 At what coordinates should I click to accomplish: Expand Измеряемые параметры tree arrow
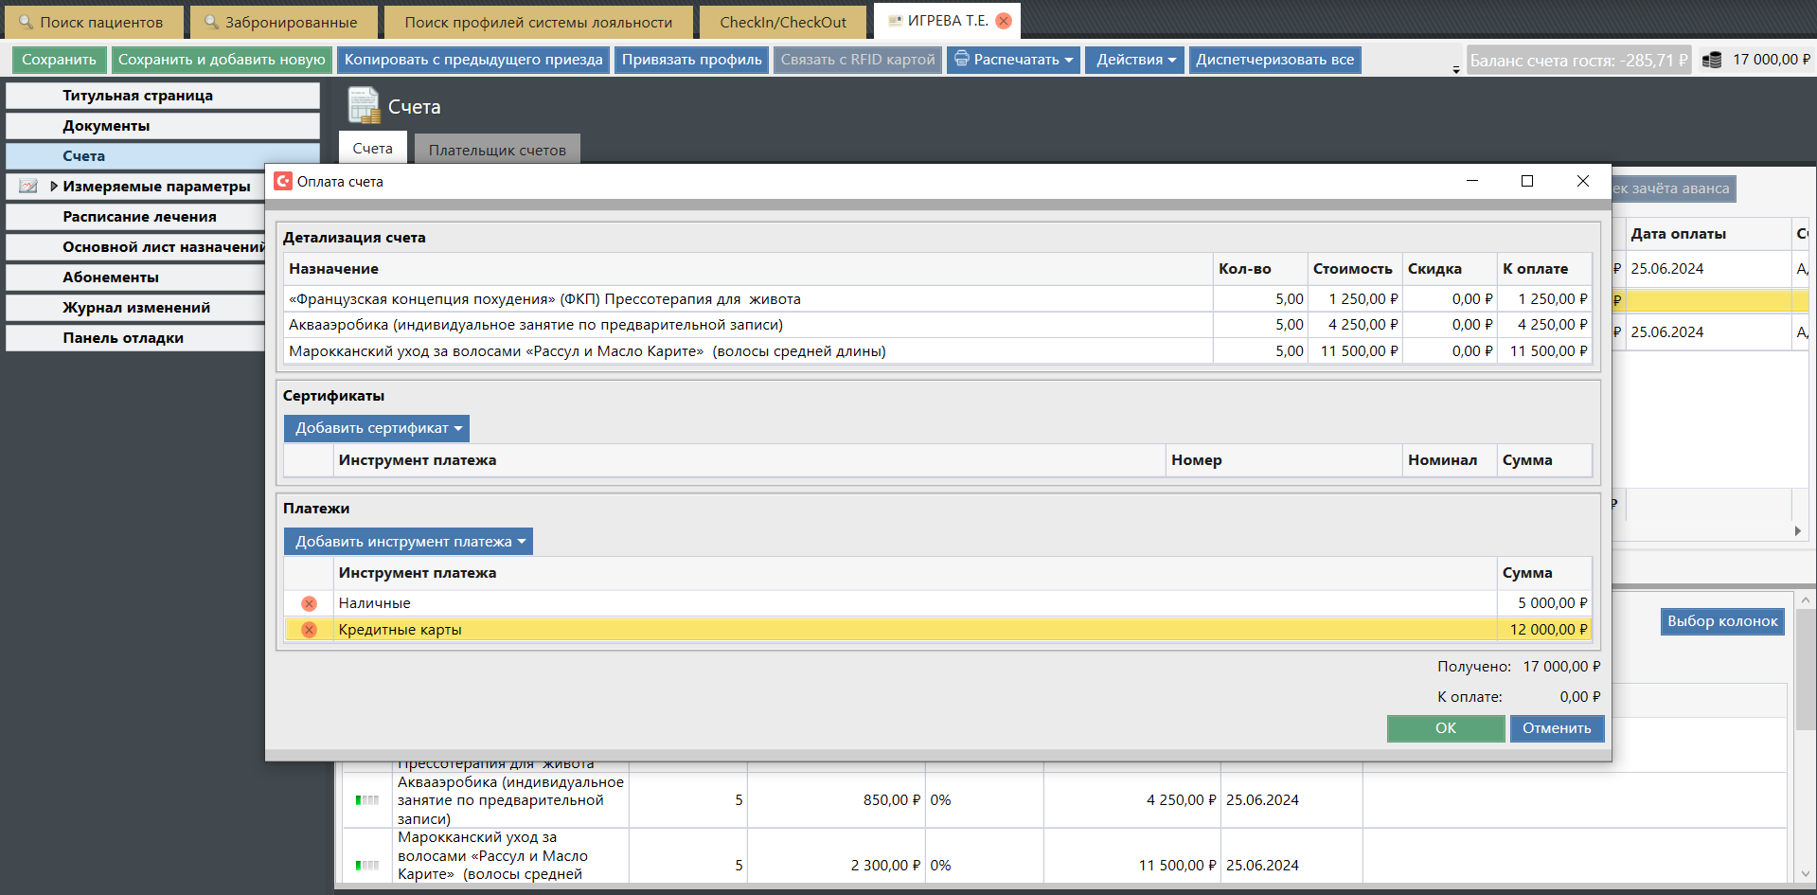(54, 187)
